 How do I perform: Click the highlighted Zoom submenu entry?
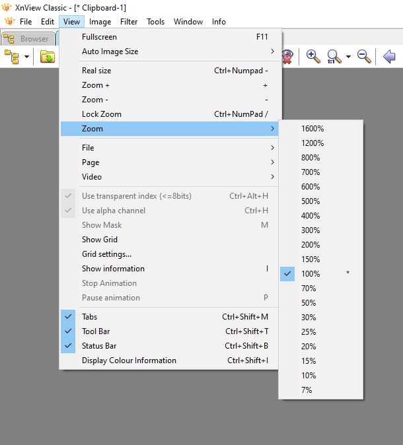click(x=170, y=129)
